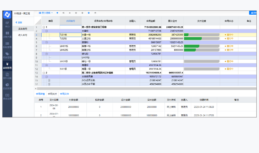Open 标段管理 sidebar icon
The image size is (259, 153).
coord(7,45)
